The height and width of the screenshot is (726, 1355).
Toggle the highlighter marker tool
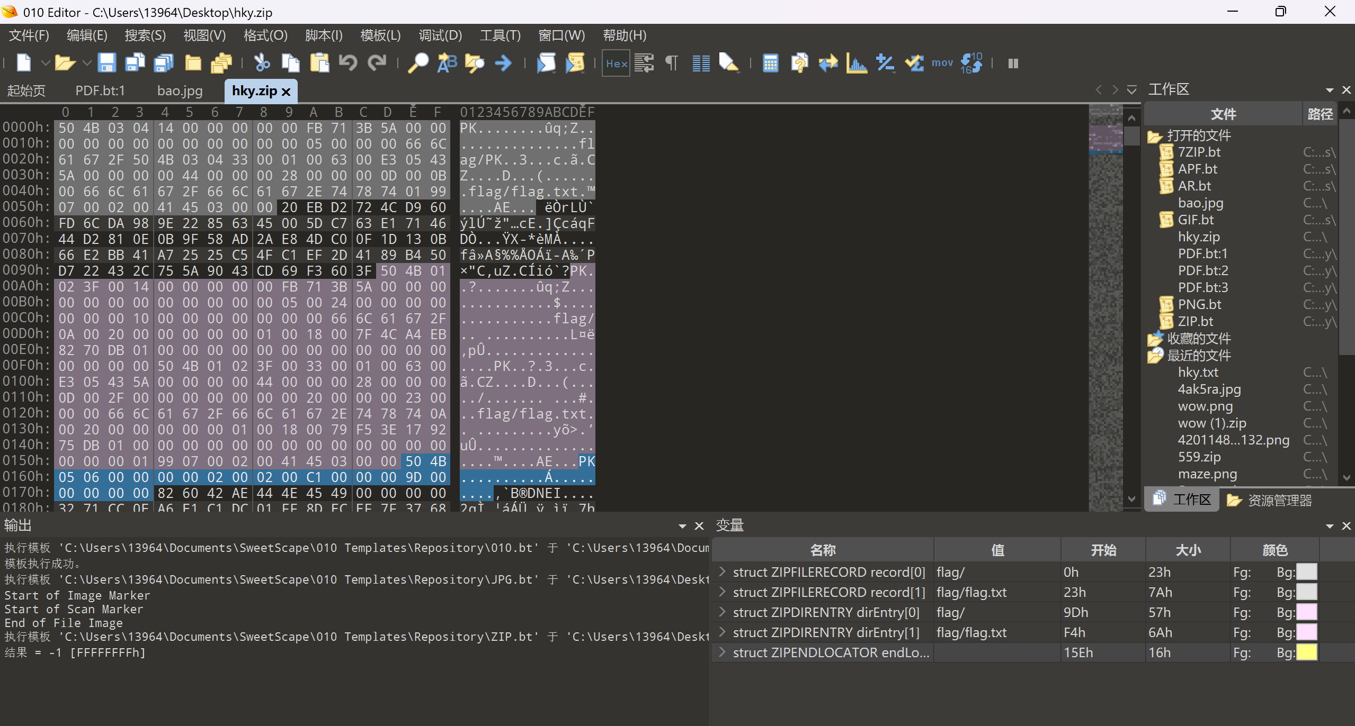point(729,63)
